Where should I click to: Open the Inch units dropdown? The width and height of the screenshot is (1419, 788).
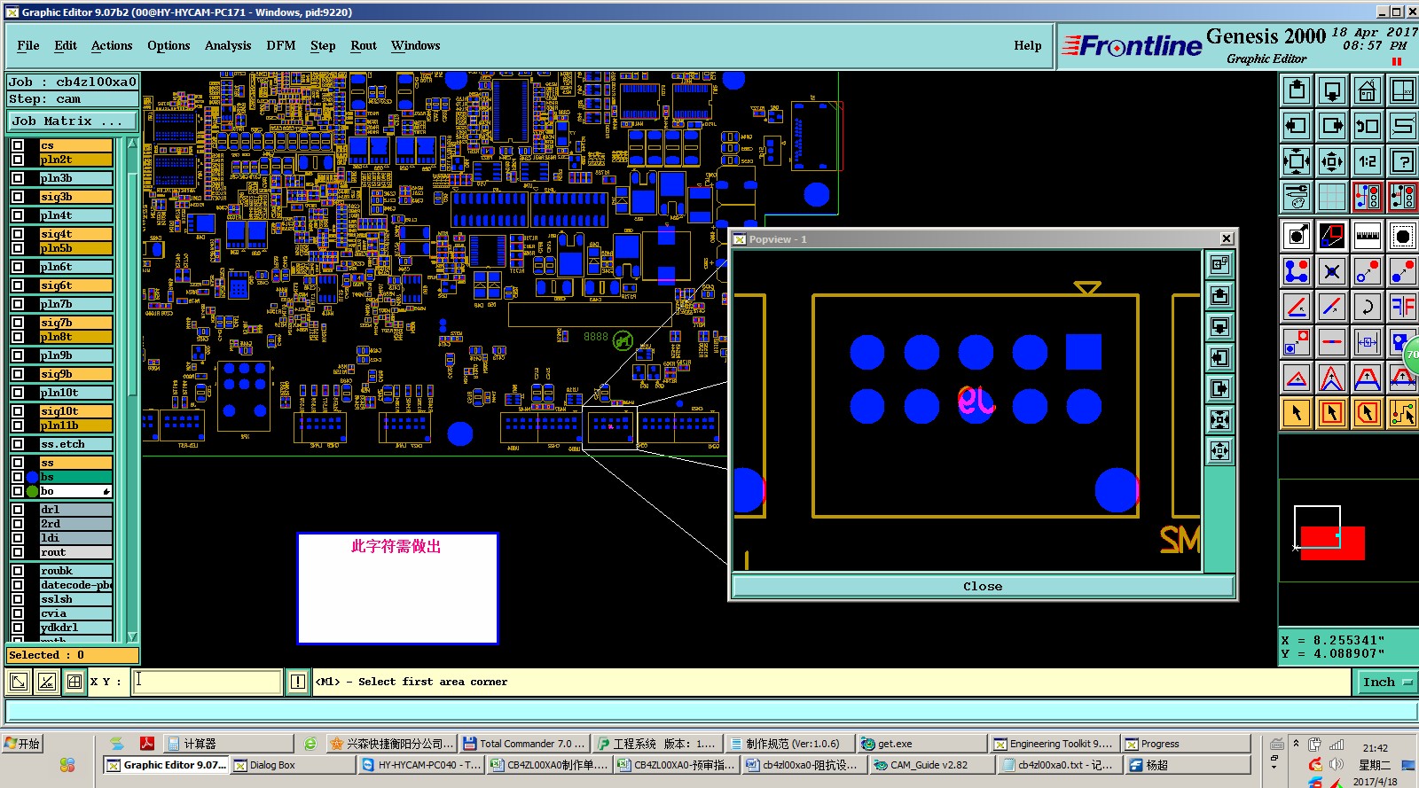pyautogui.click(x=1386, y=682)
